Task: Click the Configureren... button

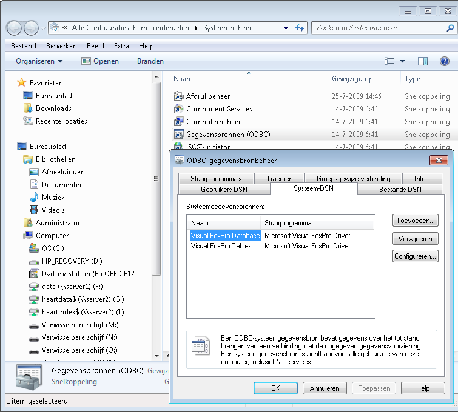Action: [416, 256]
